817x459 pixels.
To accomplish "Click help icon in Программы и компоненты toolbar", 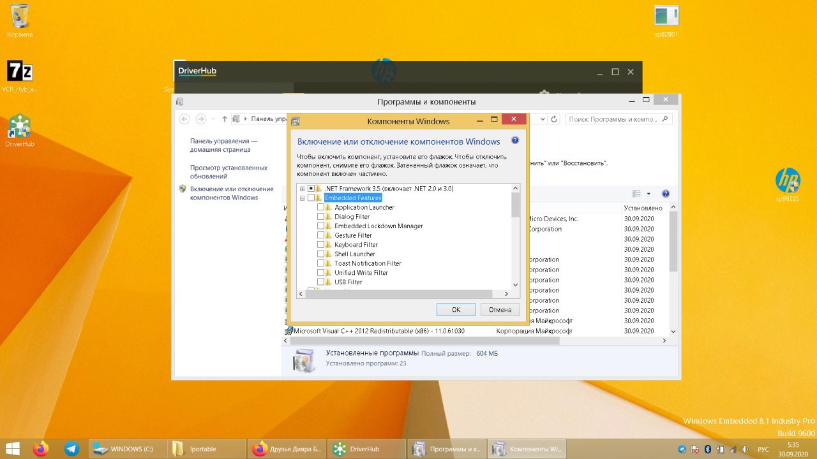I will [x=665, y=194].
